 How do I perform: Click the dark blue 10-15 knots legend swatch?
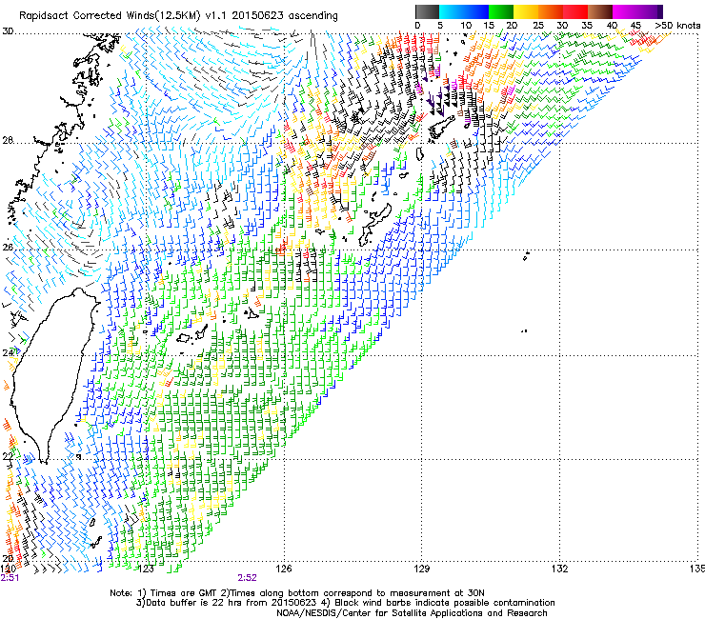tap(476, 11)
